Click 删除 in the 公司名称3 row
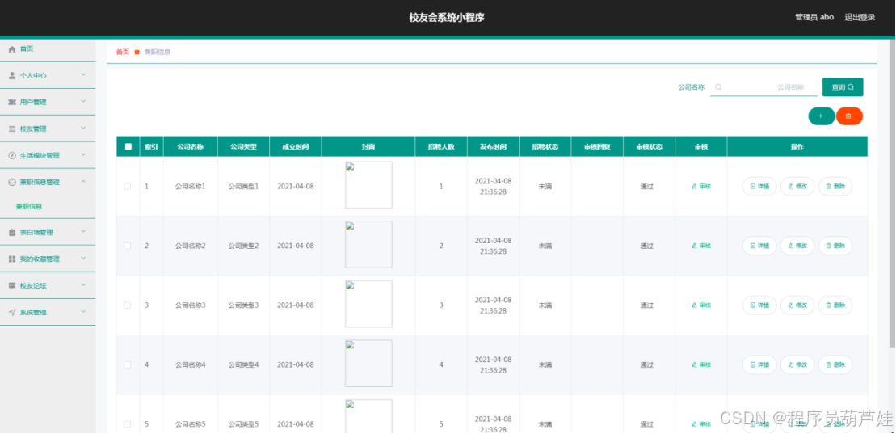Screen dimensions: 896x434 coord(835,305)
